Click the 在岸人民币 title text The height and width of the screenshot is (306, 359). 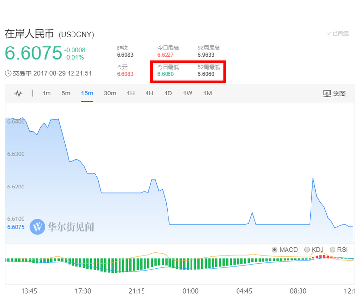29,34
